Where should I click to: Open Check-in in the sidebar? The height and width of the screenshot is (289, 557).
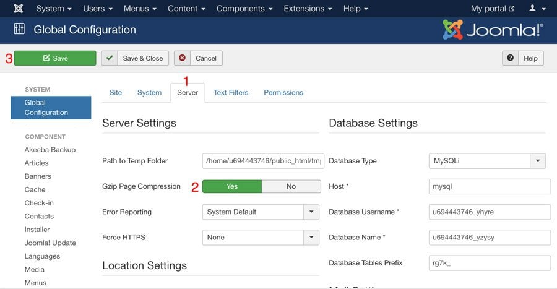[x=39, y=203]
